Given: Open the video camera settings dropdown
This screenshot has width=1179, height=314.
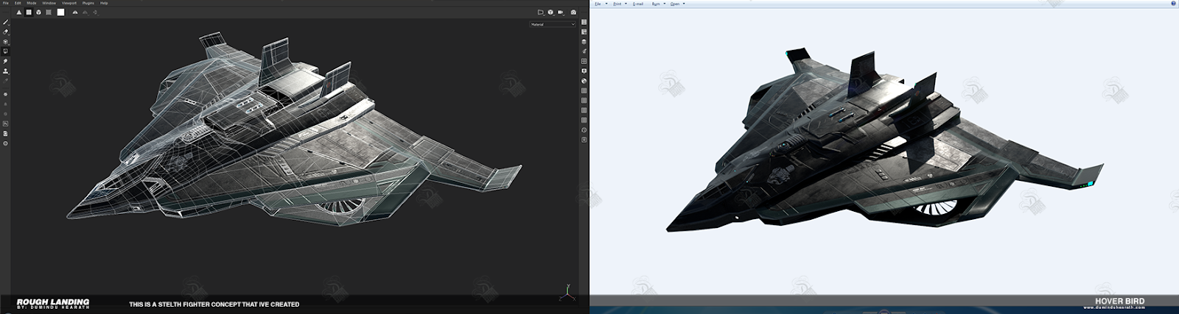Looking at the screenshot, I should click(561, 13).
